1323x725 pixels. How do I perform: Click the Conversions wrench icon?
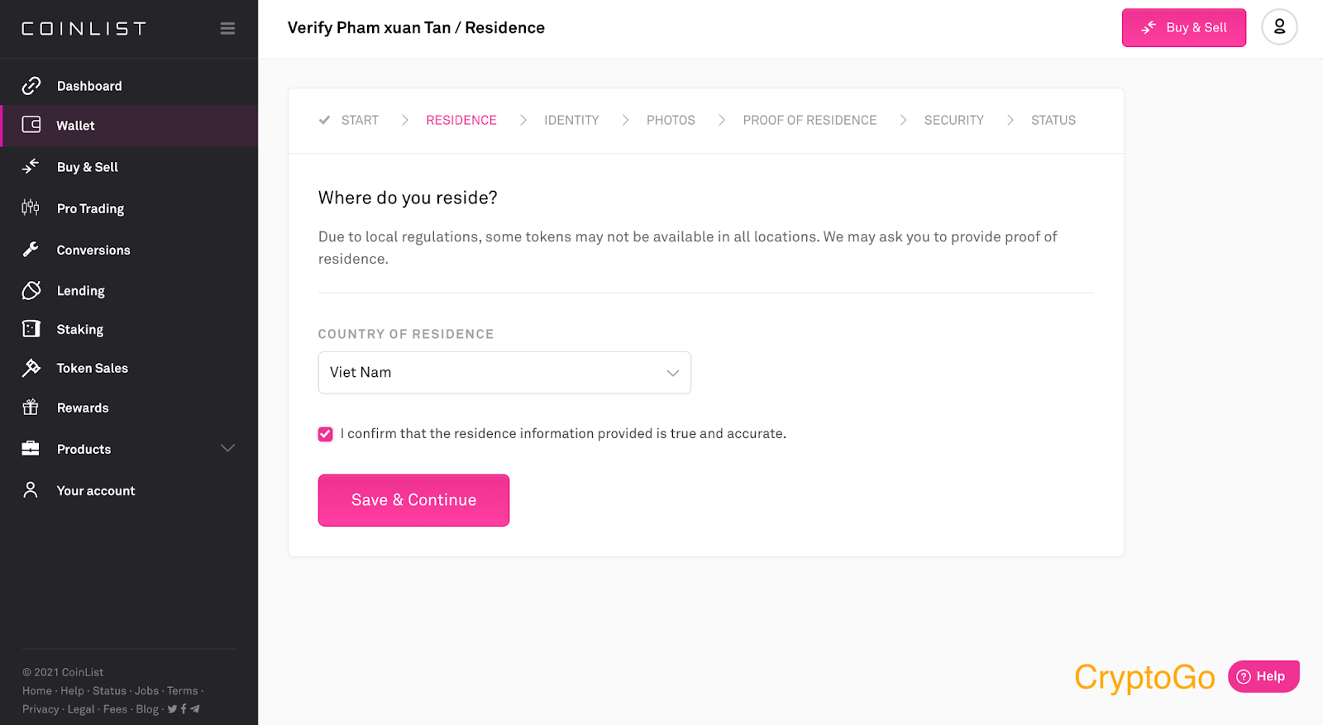pos(31,249)
